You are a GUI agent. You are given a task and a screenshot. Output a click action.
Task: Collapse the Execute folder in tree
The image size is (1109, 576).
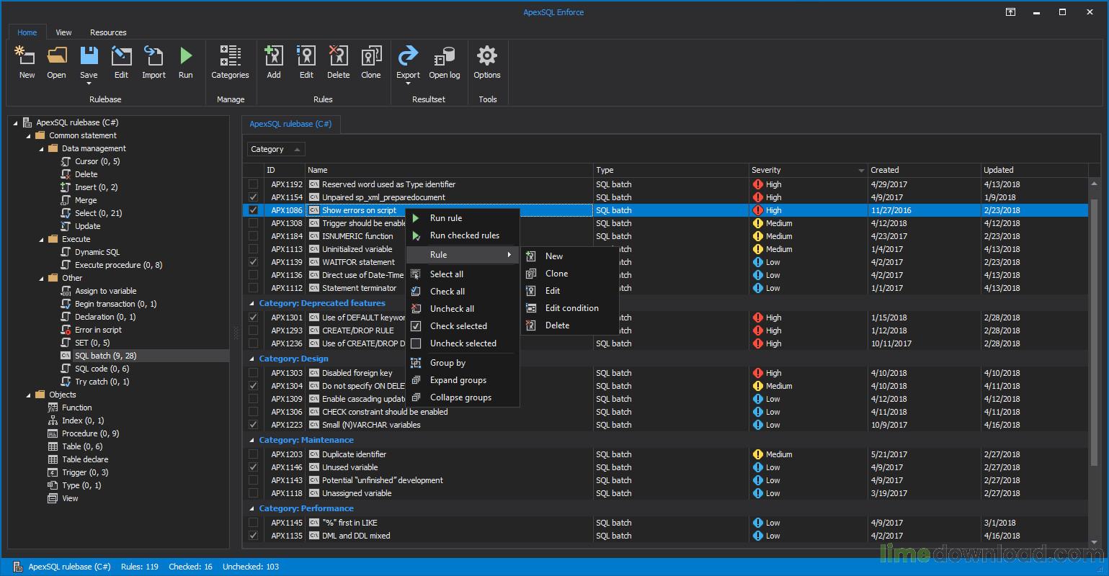(x=42, y=240)
